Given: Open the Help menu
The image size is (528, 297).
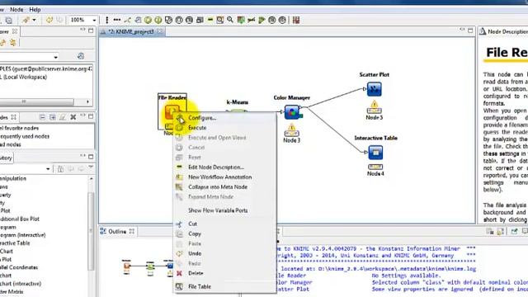Looking at the screenshot, I should click(35, 9).
